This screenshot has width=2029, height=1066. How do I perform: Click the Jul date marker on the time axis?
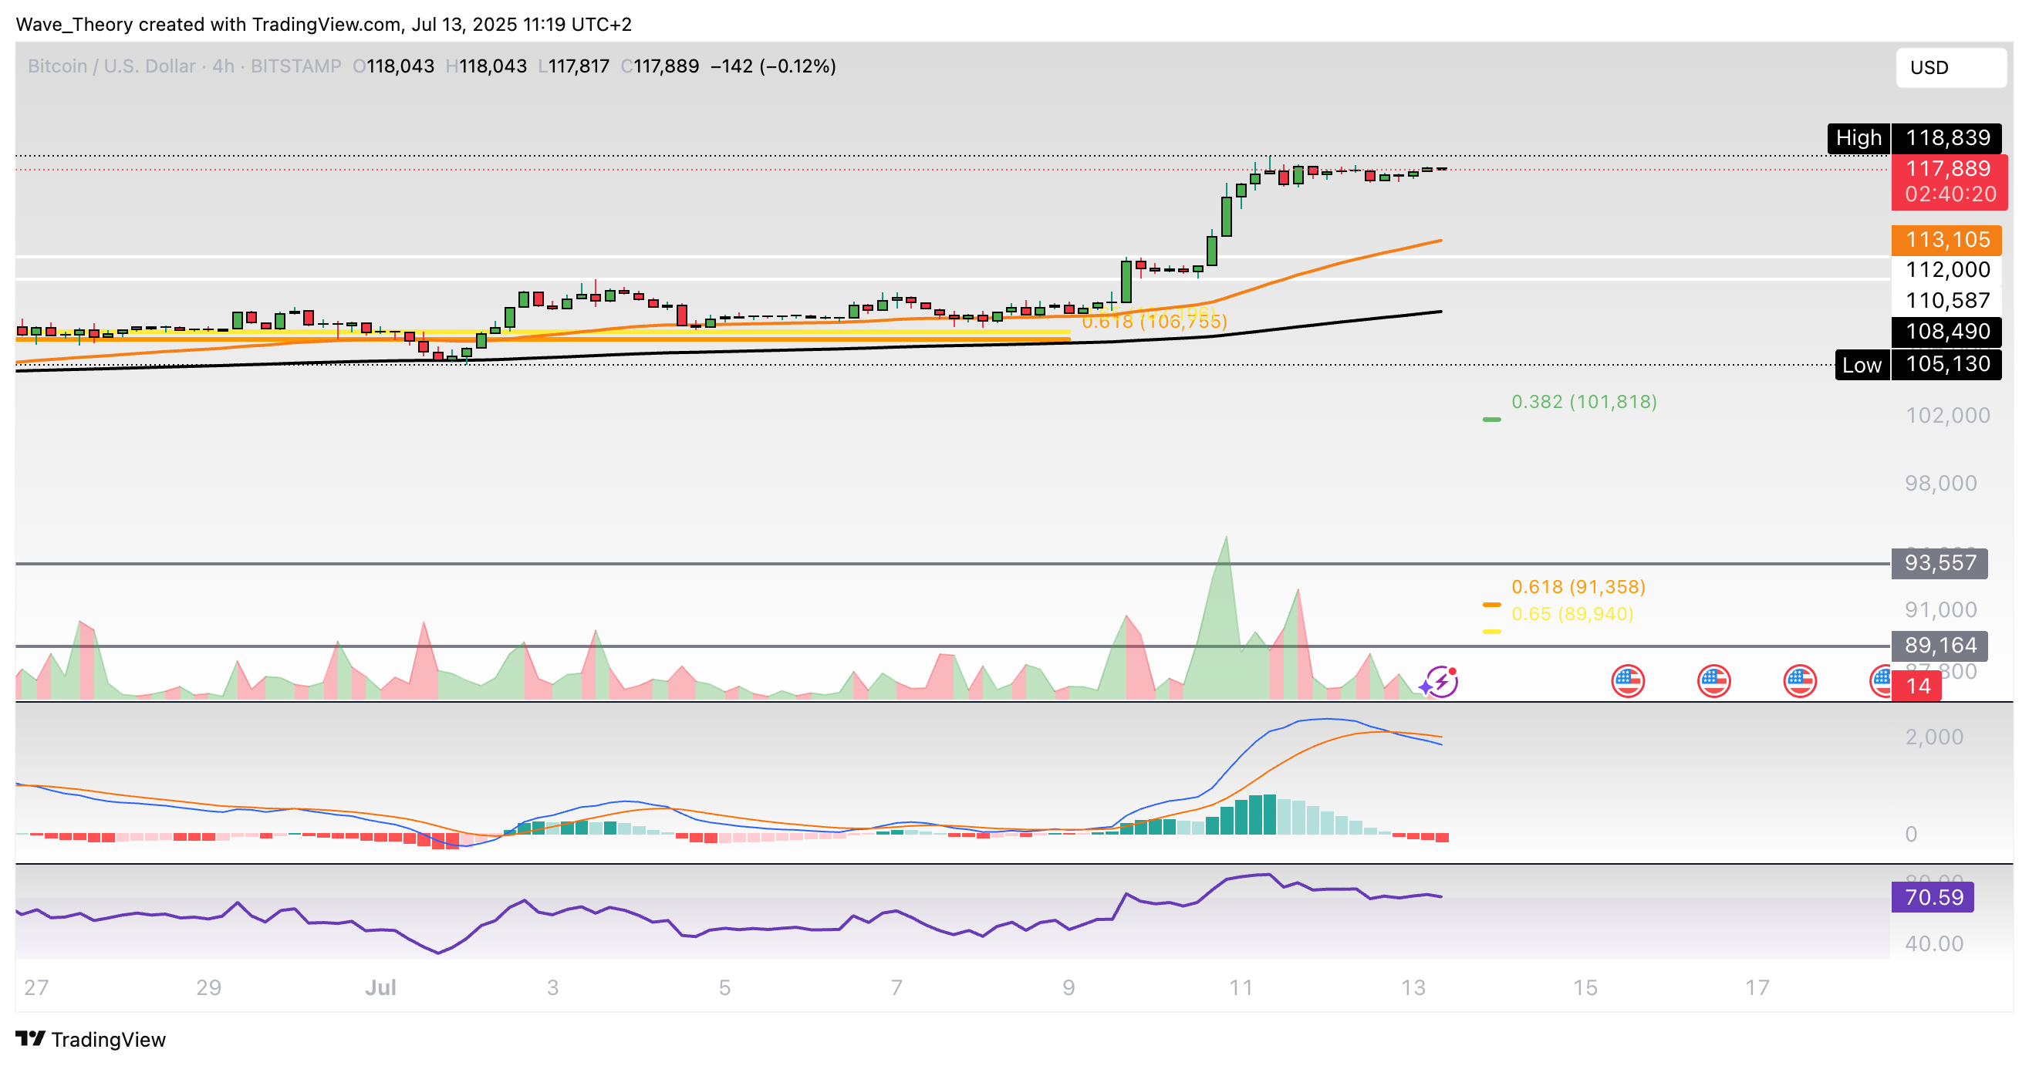(380, 987)
